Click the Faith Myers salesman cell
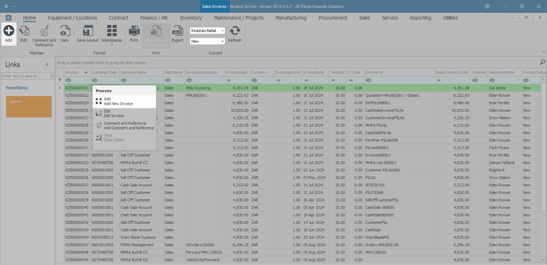The image size is (547, 265). [x=505, y=148]
